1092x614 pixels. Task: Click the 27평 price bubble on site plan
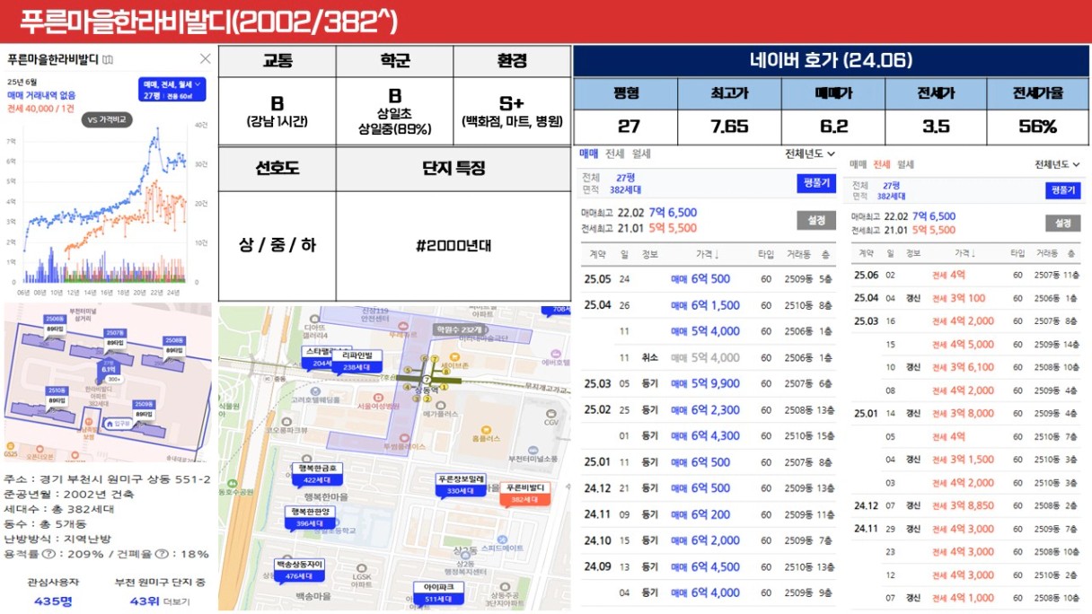click(x=109, y=369)
